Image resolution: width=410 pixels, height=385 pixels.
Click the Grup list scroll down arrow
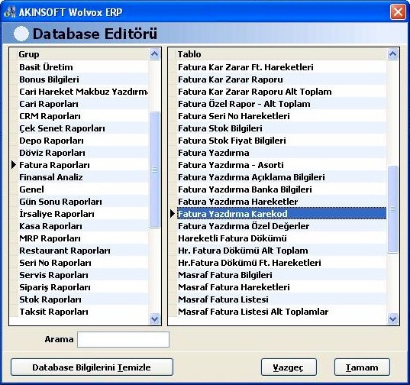coord(154,319)
